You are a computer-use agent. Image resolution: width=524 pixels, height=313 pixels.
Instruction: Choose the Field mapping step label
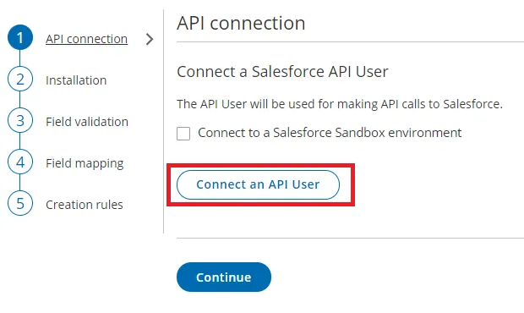coord(85,163)
